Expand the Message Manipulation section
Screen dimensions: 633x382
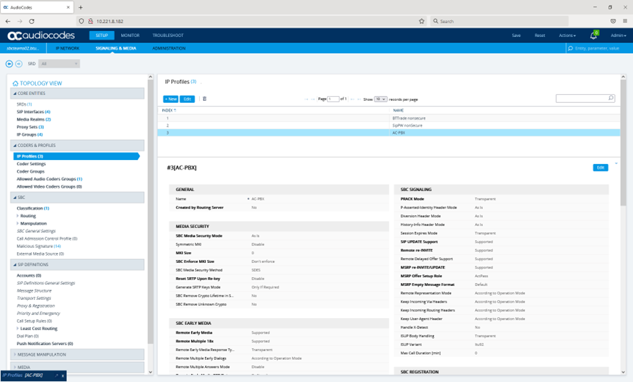77,354
